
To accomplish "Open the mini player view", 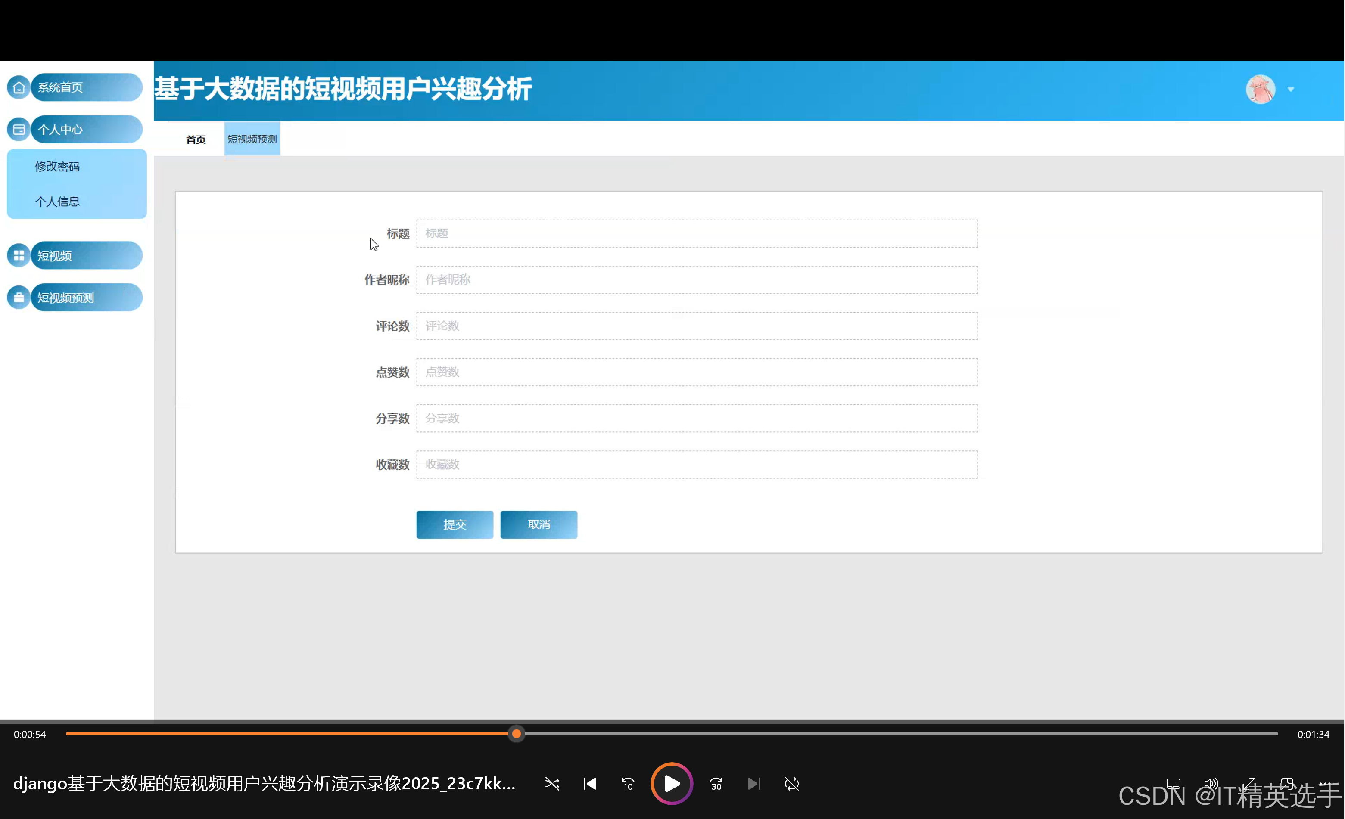I will 1287,784.
